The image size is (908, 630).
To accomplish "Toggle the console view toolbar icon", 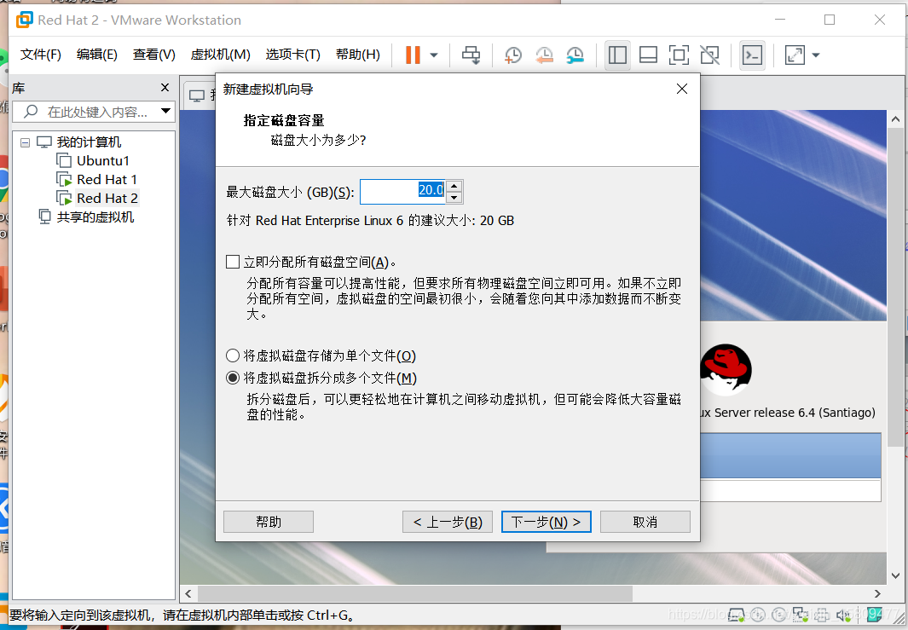I will click(x=752, y=55).
